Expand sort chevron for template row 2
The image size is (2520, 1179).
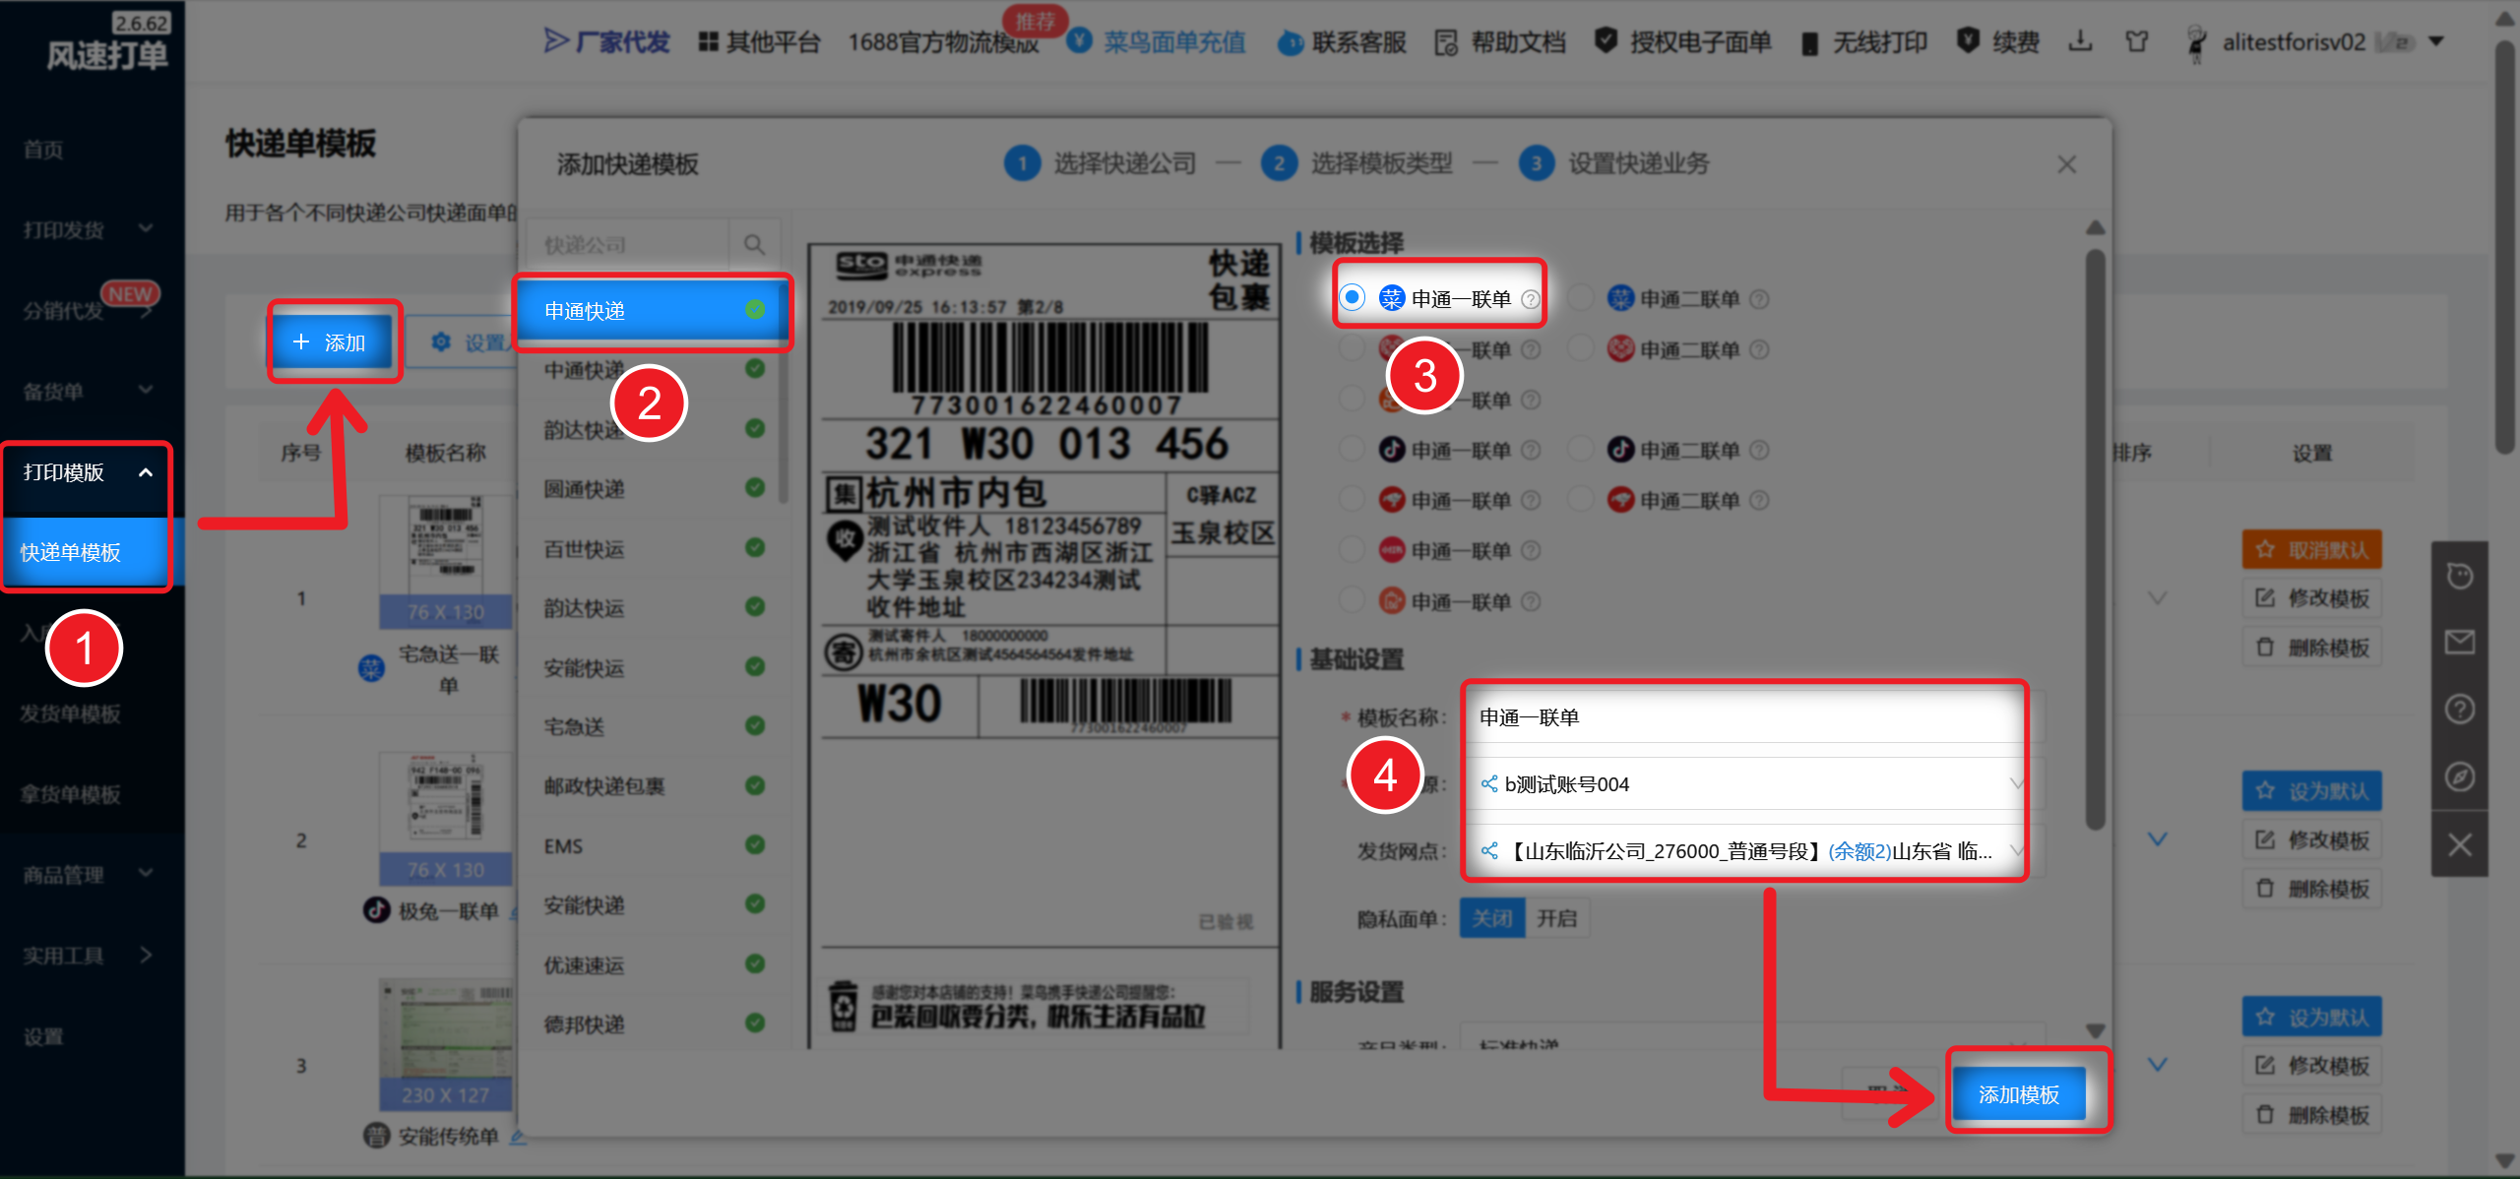2158,839
